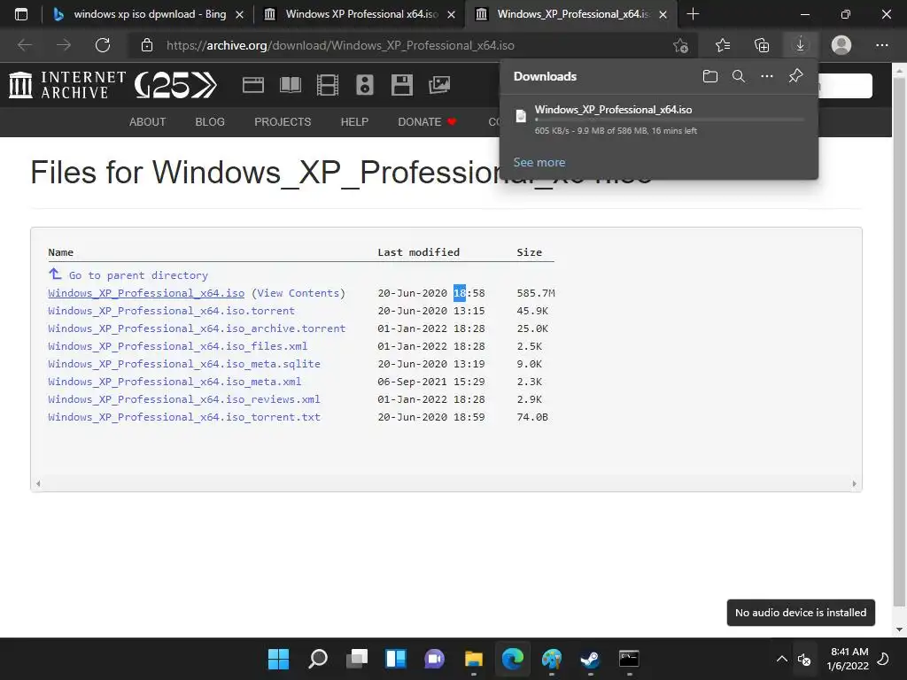Click the muted volume tray icon

point(804,659)
